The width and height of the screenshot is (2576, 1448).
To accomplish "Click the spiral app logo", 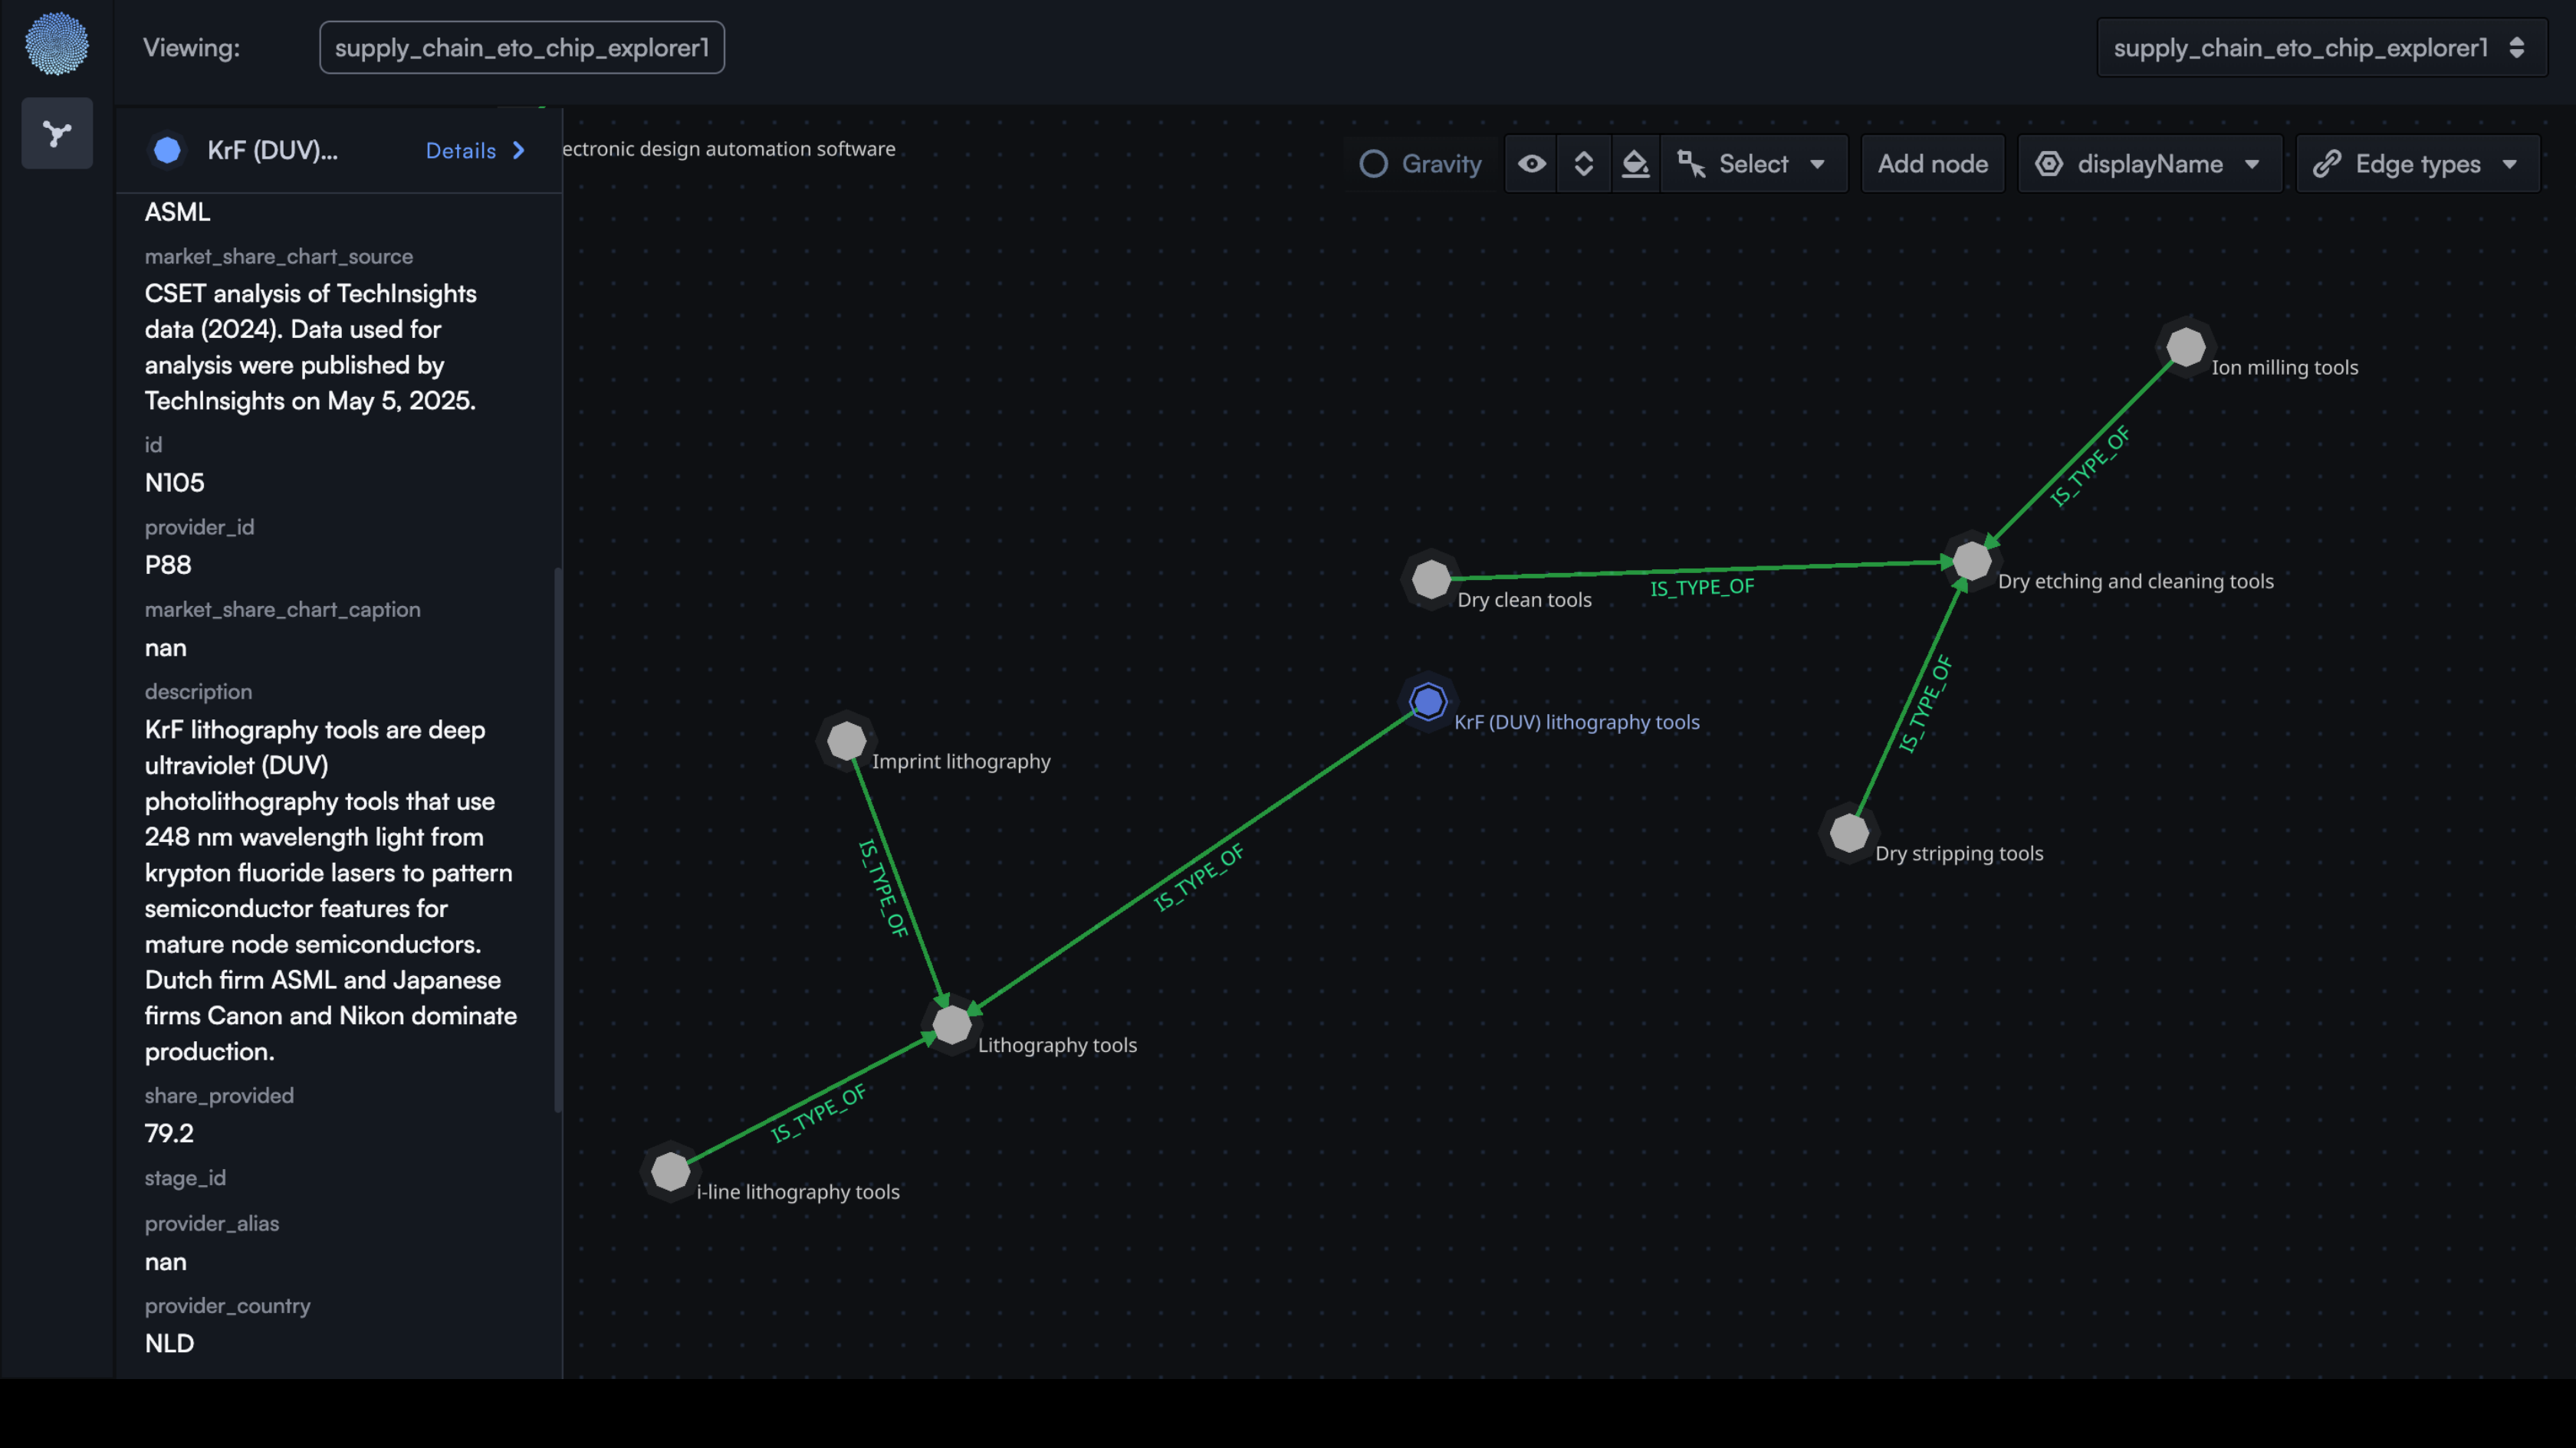I will 57,44.
